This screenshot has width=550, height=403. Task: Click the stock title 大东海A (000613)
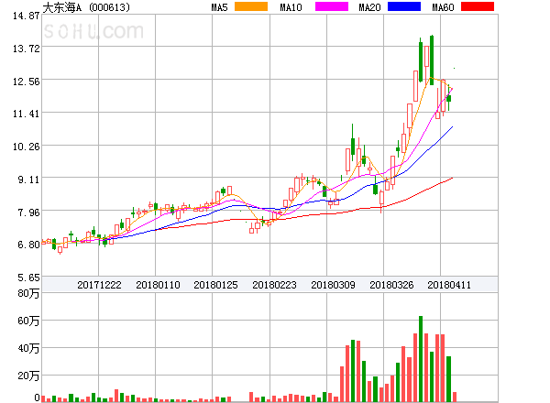86,7
